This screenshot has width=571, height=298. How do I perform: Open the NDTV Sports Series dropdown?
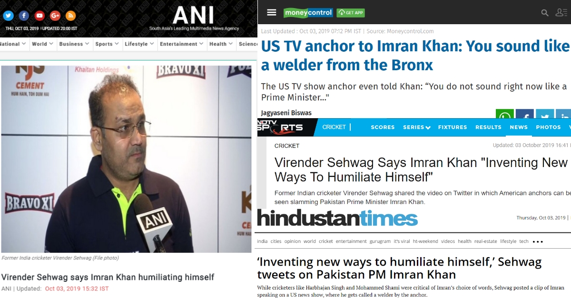pyautogui.click(x=417, y=127)
